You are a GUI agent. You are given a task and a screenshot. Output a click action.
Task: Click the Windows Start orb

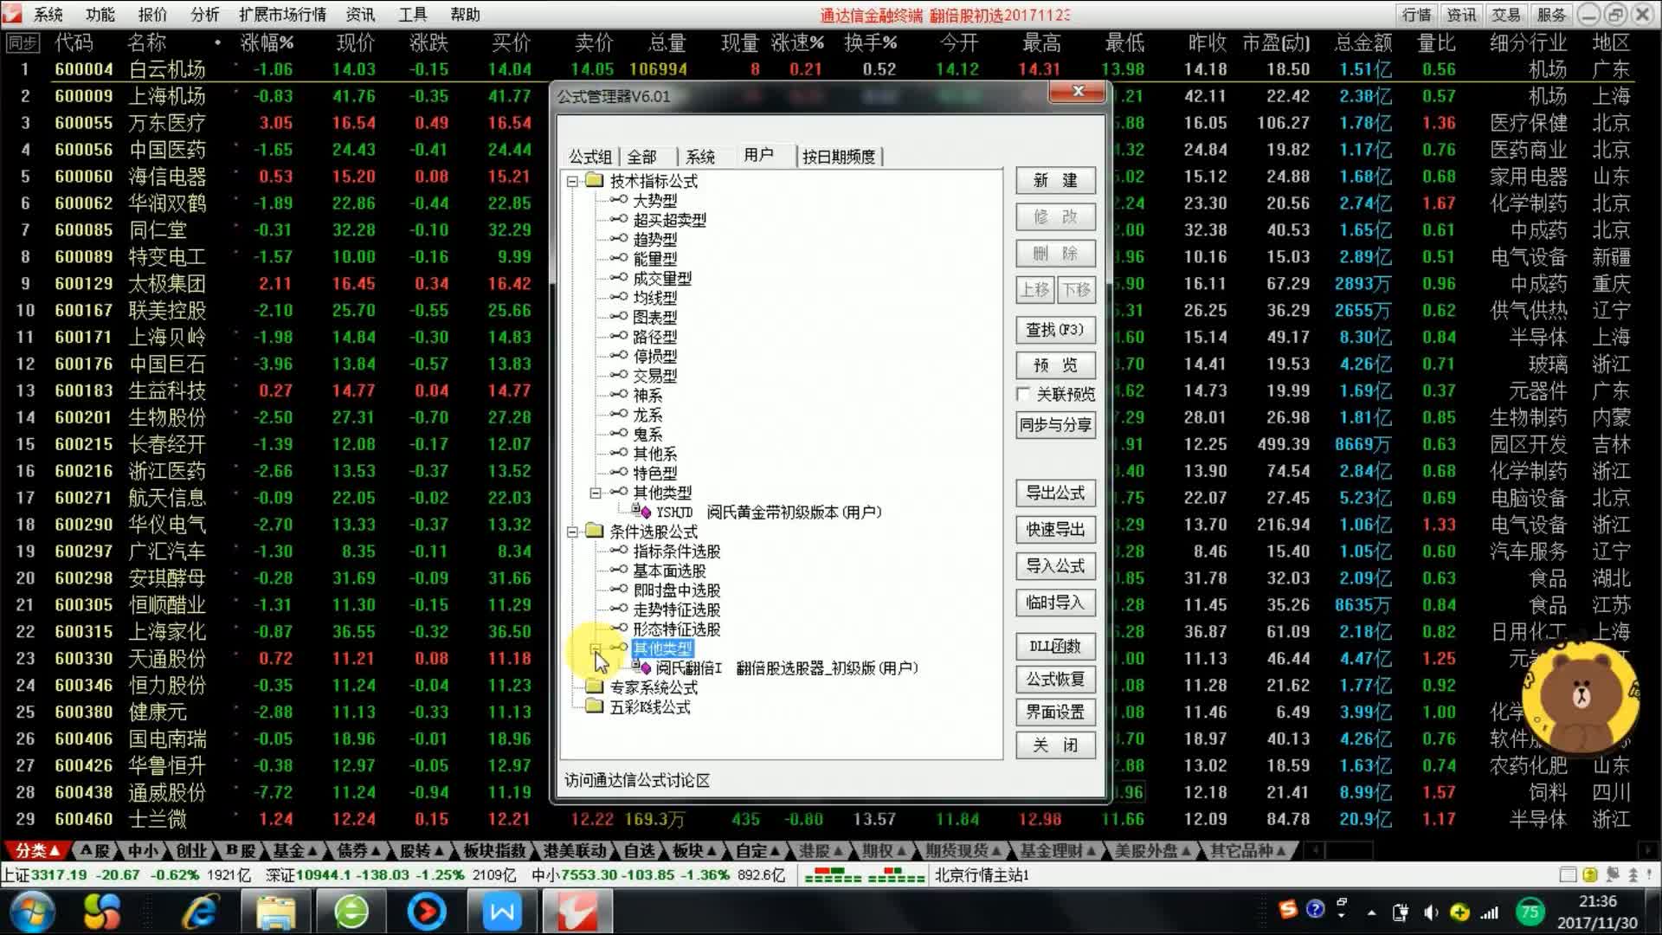[x=32, y=912]
